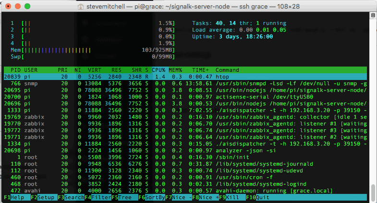Select the avahi-daemon process row
The width and height of the screenshot is (377, 203).
point(185,191)
